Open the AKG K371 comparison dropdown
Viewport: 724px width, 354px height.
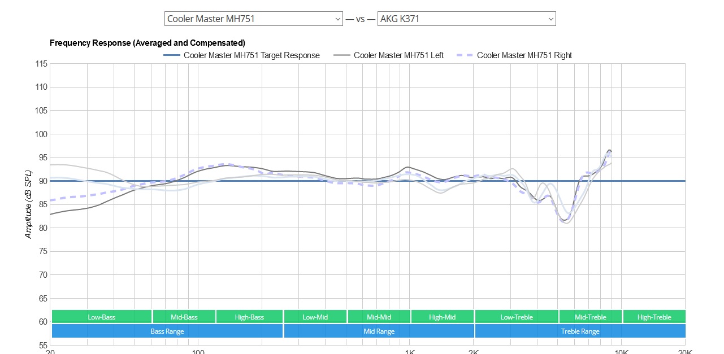(467, 19)
